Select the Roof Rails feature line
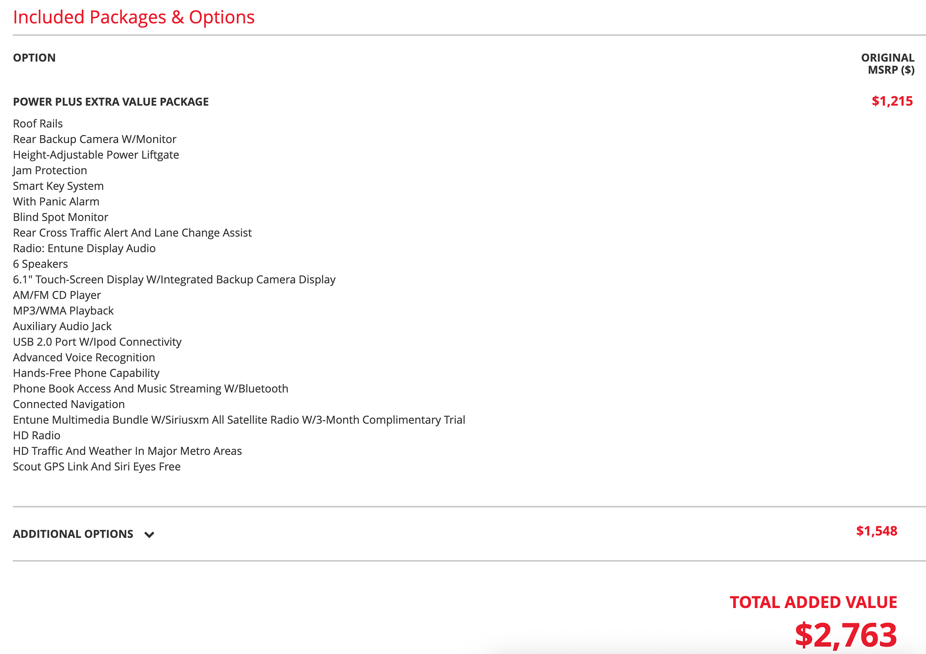This screenshot has height=654, width=926. click(38, 124)
